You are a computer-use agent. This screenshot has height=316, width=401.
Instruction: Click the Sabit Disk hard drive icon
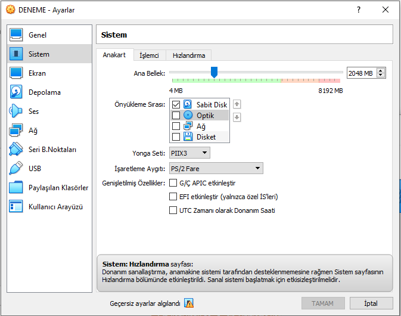(x=188, y=104)
